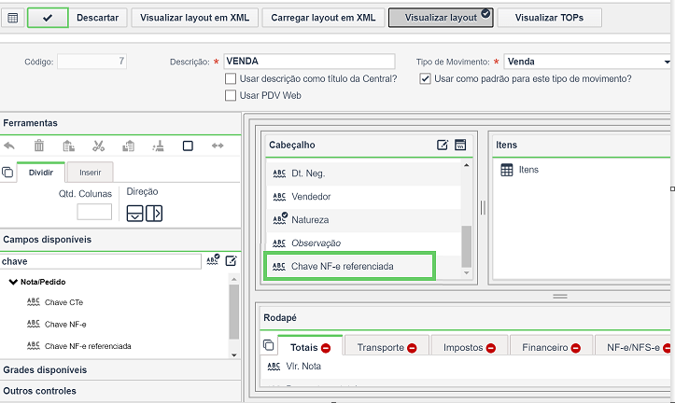Switch to the Inserir tab
This screenshot has width=675, height=403.
point(90,173)
